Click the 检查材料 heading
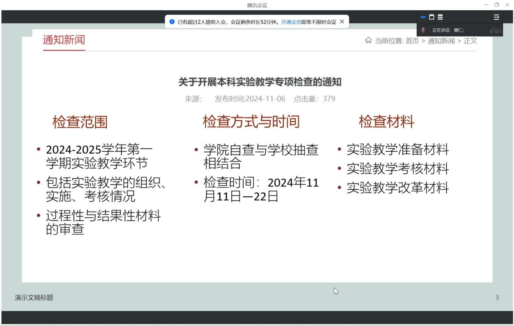Image resolution: width=514 pixels, height=326 pixels. (x=386, y=122)
